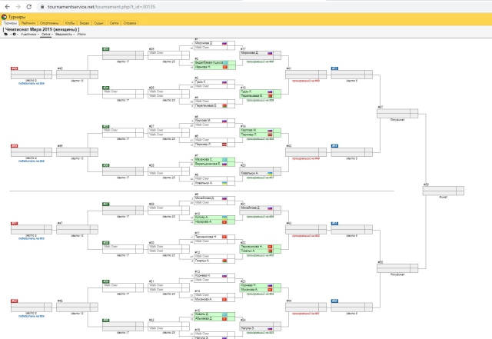This screenshot has width=492, height=339.
Task: Click the padlock site info icon
Action: click(42, 5)
